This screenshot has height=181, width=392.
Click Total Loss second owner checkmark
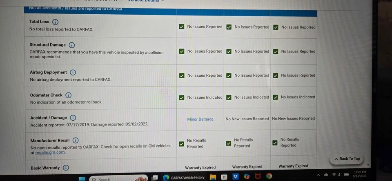click(x=229, y=27)
